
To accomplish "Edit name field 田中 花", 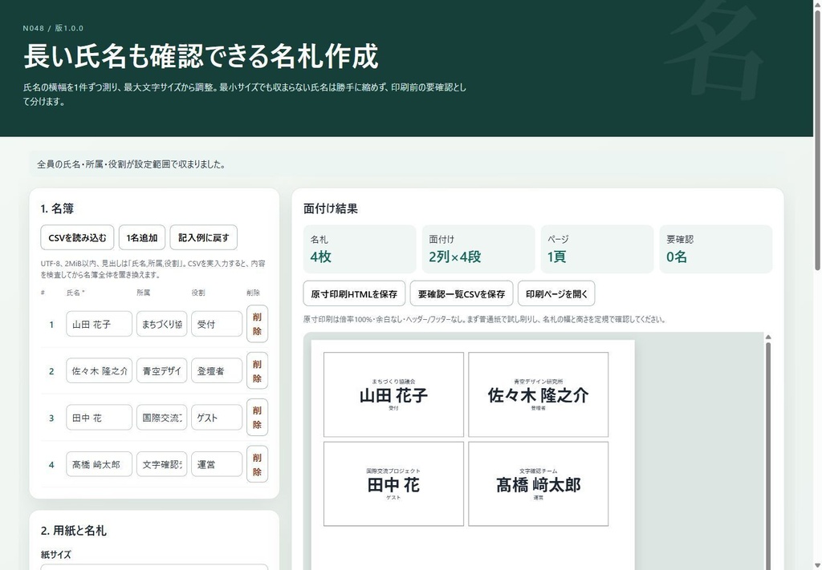I will [x=99, y=418].
